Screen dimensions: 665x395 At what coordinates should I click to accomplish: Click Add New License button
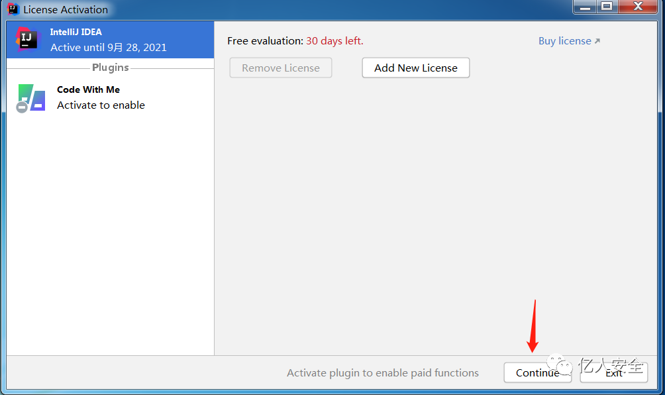pos(416,68)
